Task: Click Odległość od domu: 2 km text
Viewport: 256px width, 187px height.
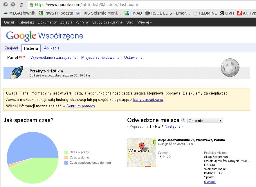Action: coord(175,144)
